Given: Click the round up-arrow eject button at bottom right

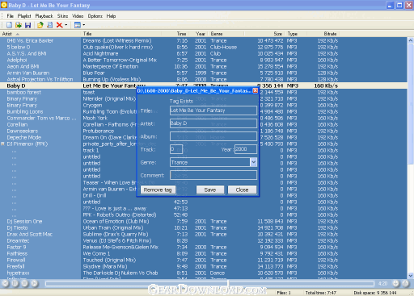Looking at the screenshot, I should tap(406, 283).
